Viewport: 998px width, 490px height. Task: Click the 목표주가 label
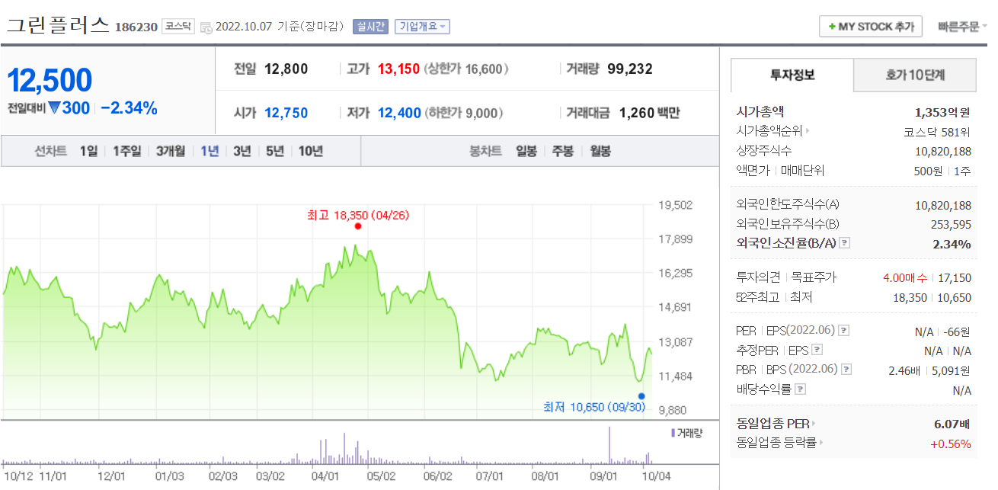pos(814,277)
